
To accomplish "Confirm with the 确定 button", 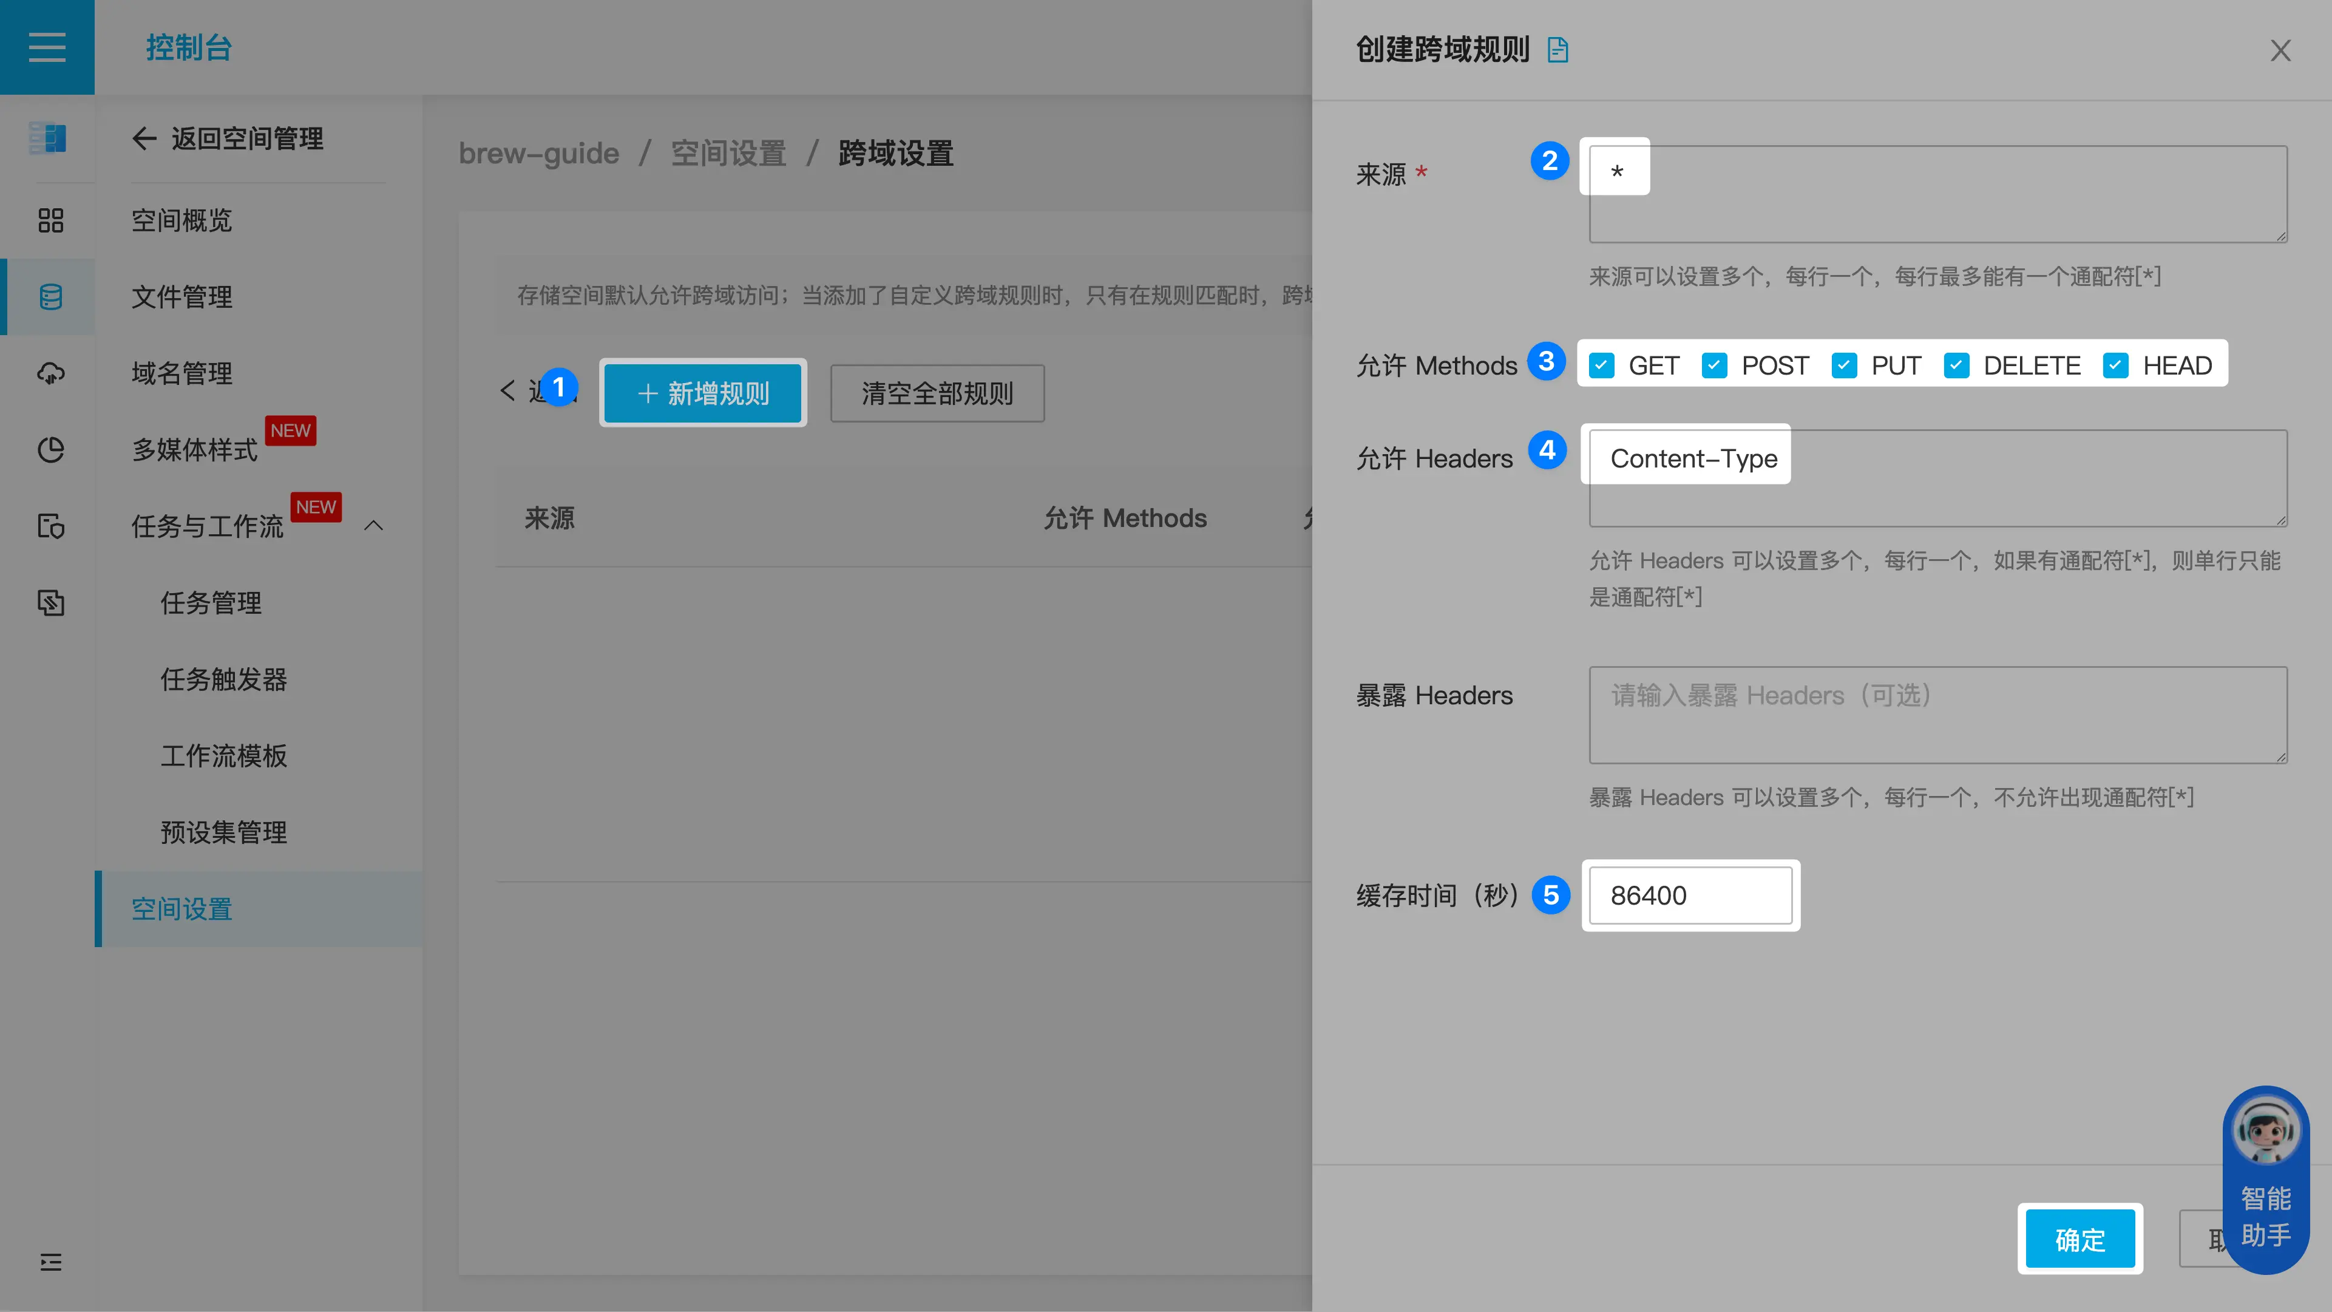I will (x=2079, y=1239).
